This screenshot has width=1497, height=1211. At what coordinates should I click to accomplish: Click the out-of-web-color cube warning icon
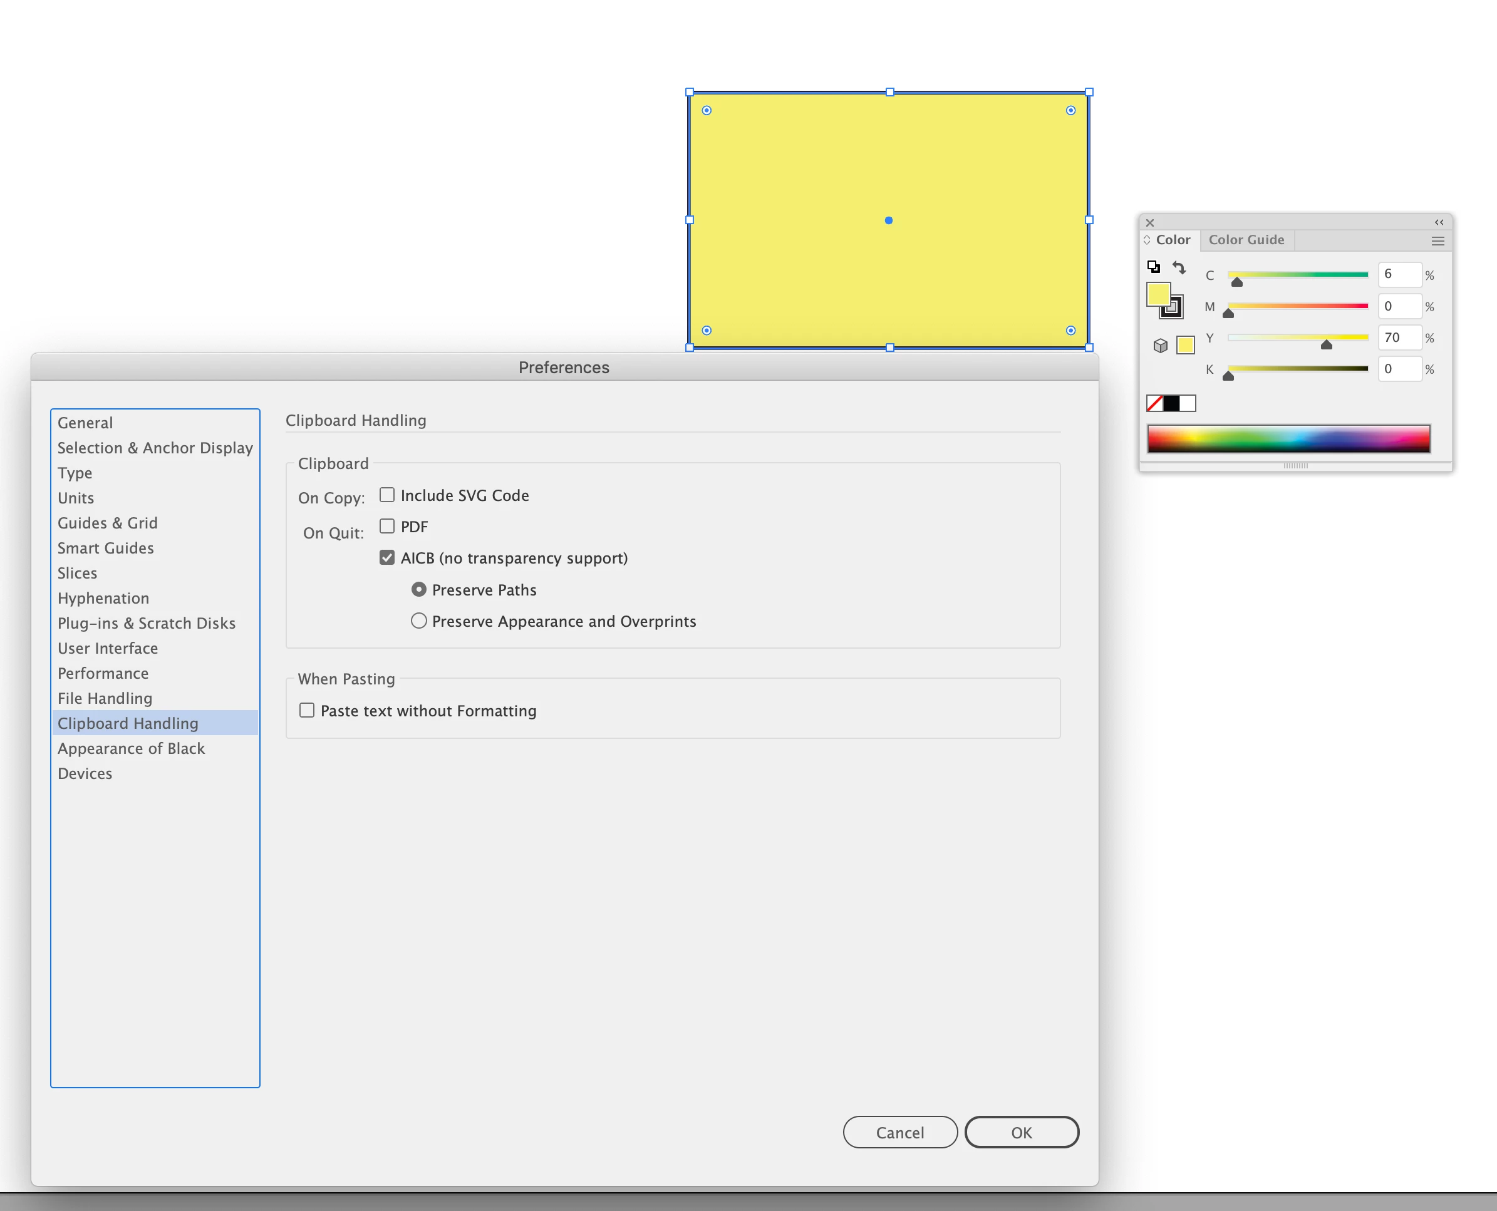coord(1160,345)
